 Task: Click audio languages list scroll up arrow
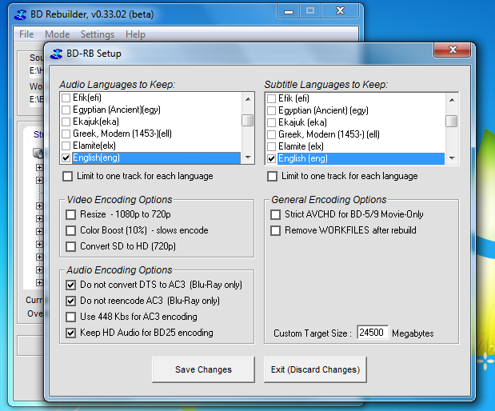click(x=248, y=99)
